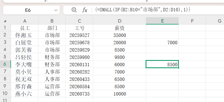
Task: Select salary cell 10000
Action: [119, 94]
